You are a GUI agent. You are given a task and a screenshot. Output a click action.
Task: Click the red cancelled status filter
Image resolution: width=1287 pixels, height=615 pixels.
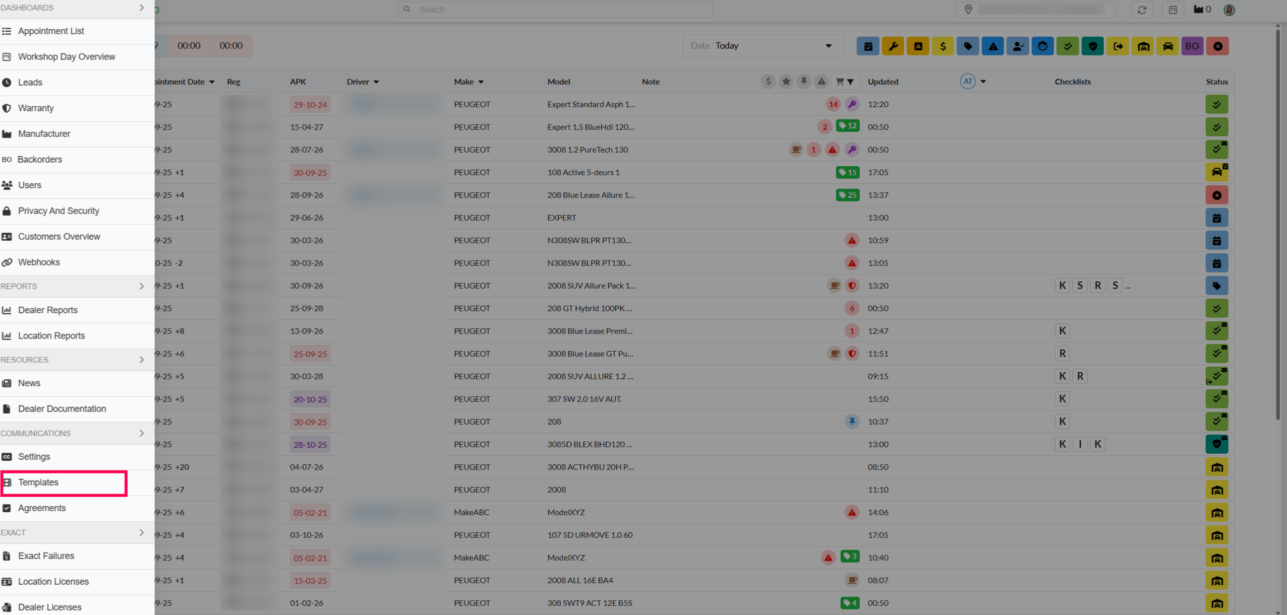pyautogui.click(x=1217, y=46)
